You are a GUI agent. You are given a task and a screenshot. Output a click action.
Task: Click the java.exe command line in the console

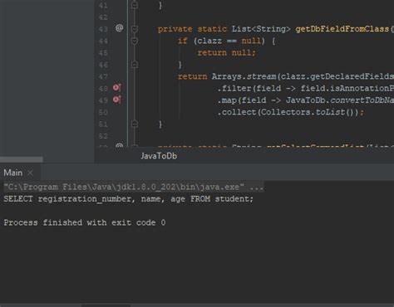pos(134,188)
